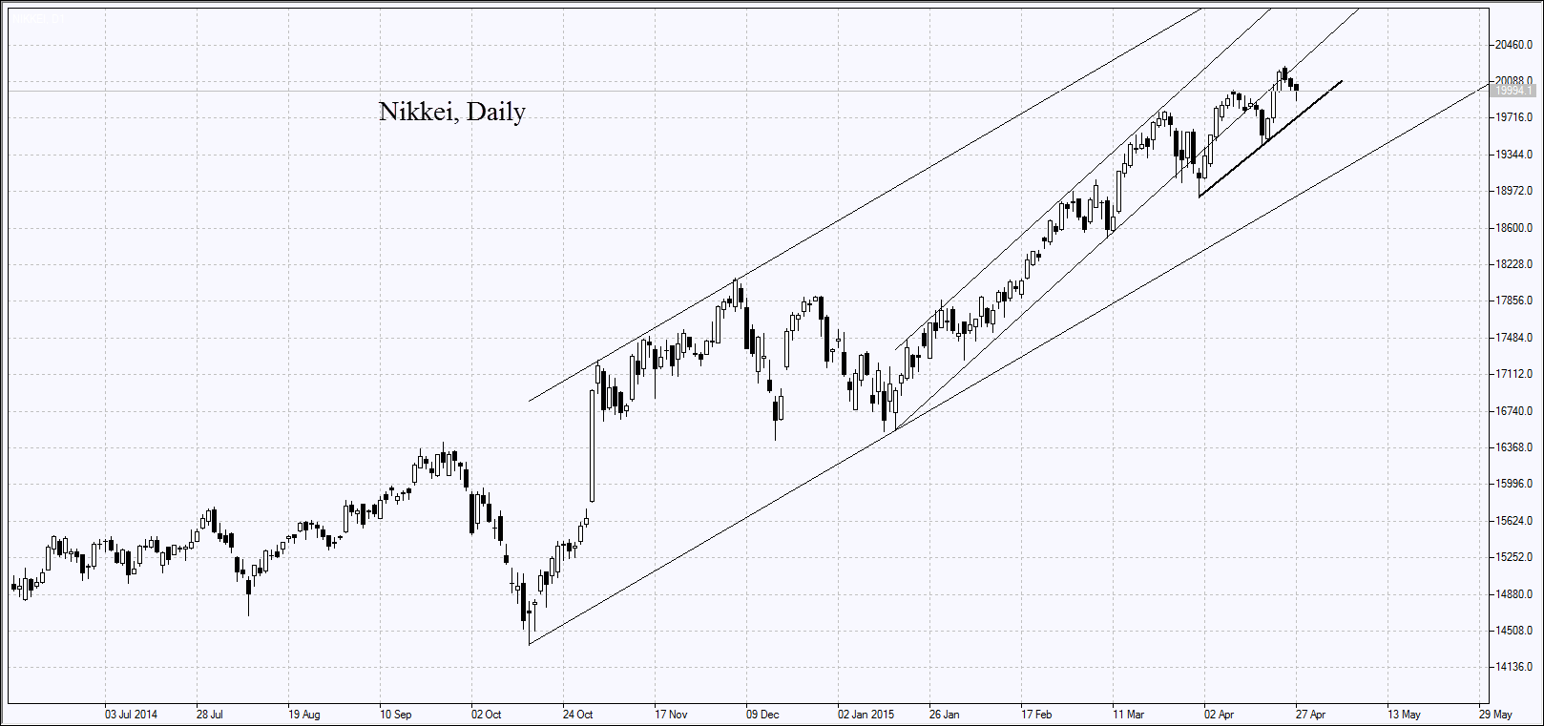Click the "29 May" date label
Image resolution: width=1544 pixels, height=726 pixels.
click(1494, 714)
